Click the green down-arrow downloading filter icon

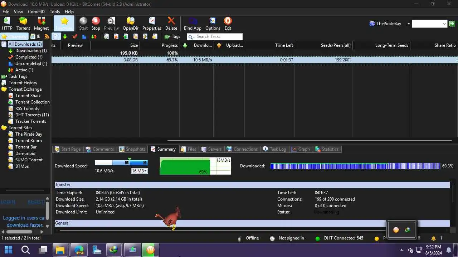coord(65,36)
